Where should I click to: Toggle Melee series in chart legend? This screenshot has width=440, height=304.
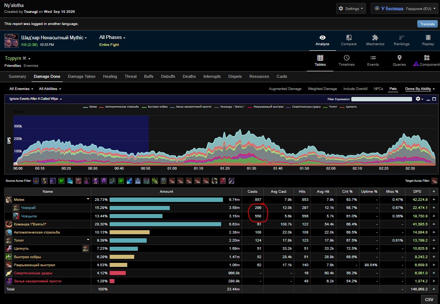[90, 107]
